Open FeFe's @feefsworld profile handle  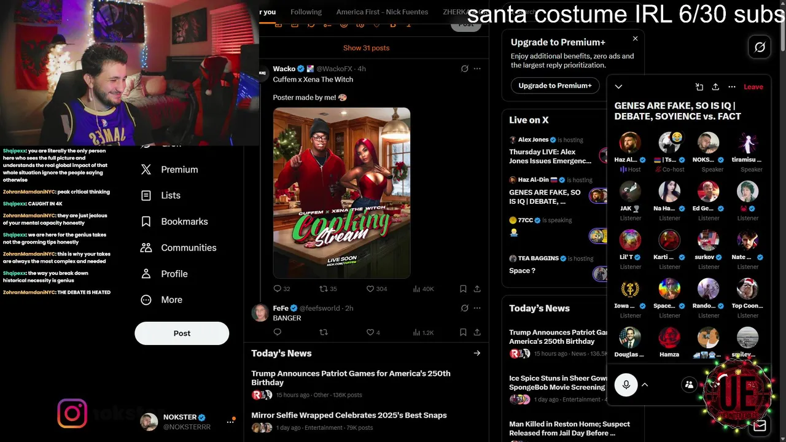point(320,308)
